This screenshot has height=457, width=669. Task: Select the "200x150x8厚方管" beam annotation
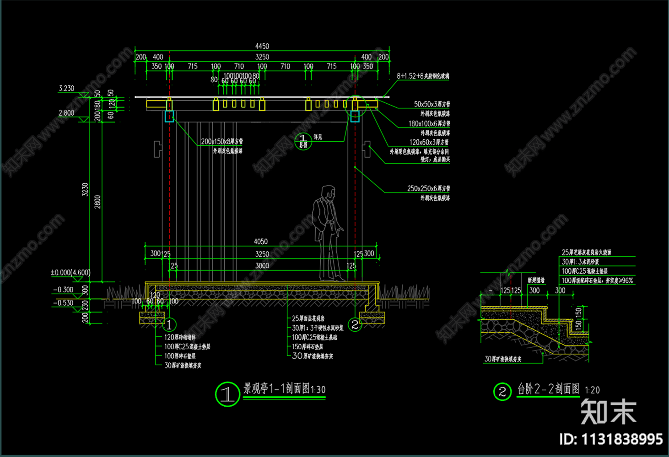[222, 141]
